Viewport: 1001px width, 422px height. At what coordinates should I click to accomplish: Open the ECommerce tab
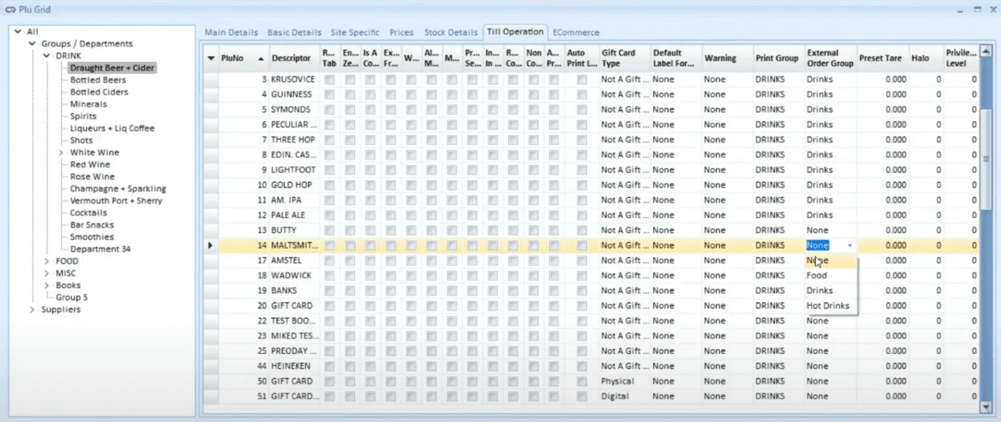point(576,33)
